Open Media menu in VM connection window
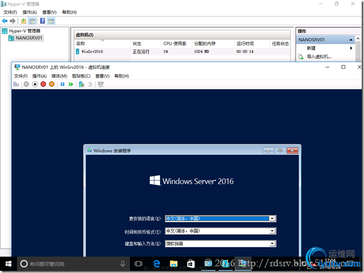The image size is (364, 273). pos(59,76)
